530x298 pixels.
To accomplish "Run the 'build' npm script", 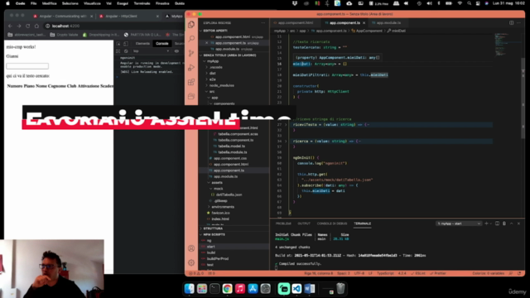I will tap(211, 252).
